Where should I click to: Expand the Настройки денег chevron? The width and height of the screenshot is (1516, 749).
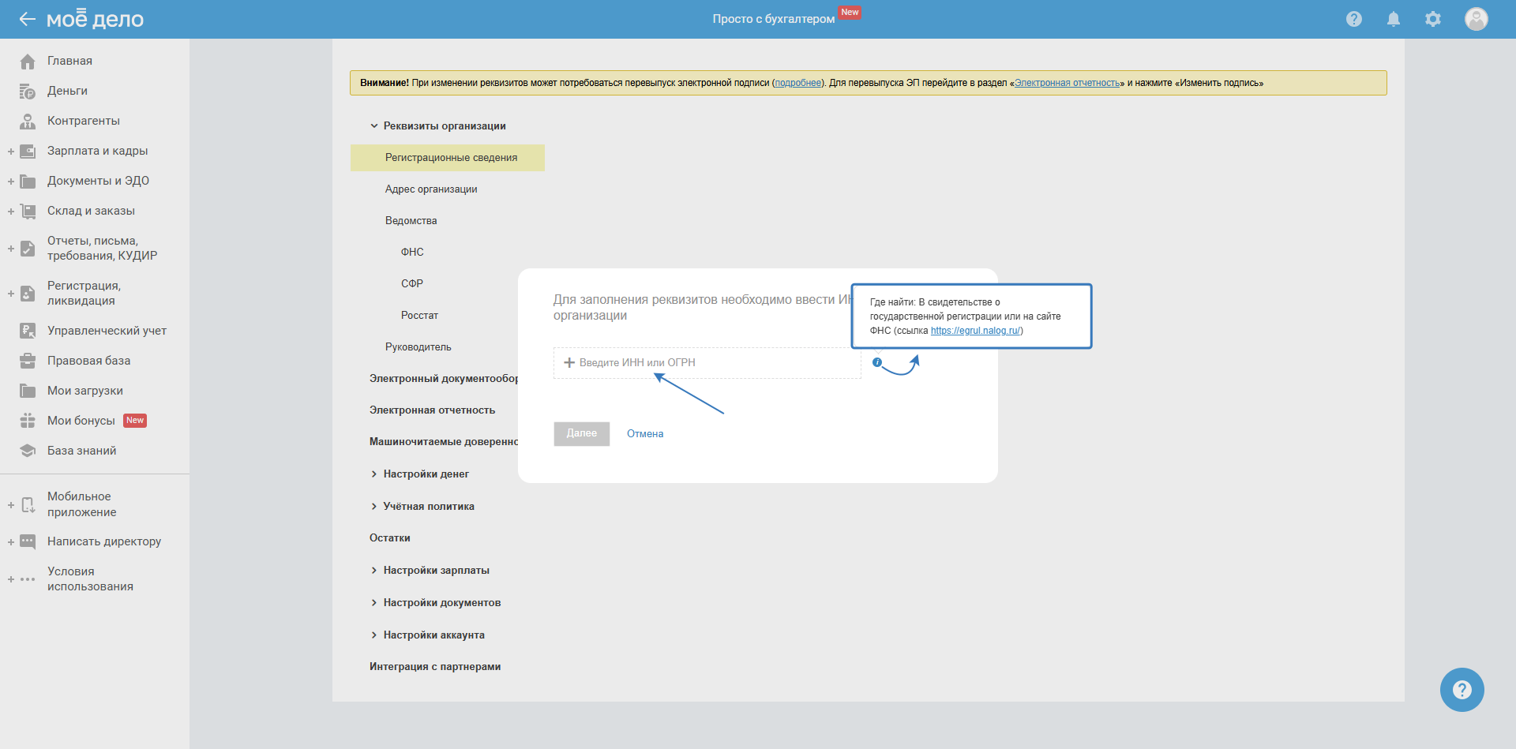pyautogui.click(x=374, y=474)
